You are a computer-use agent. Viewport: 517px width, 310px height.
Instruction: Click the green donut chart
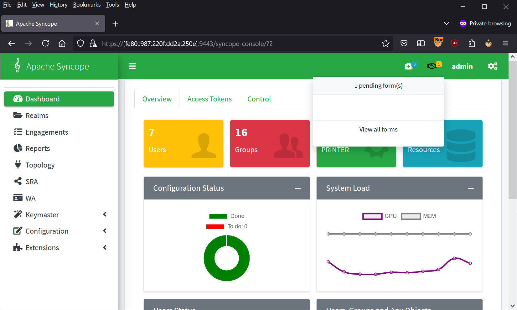(227, 258)
